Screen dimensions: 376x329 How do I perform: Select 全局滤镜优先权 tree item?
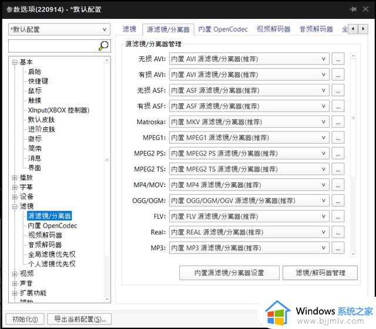pyautogui.click(x=52, y=255)
